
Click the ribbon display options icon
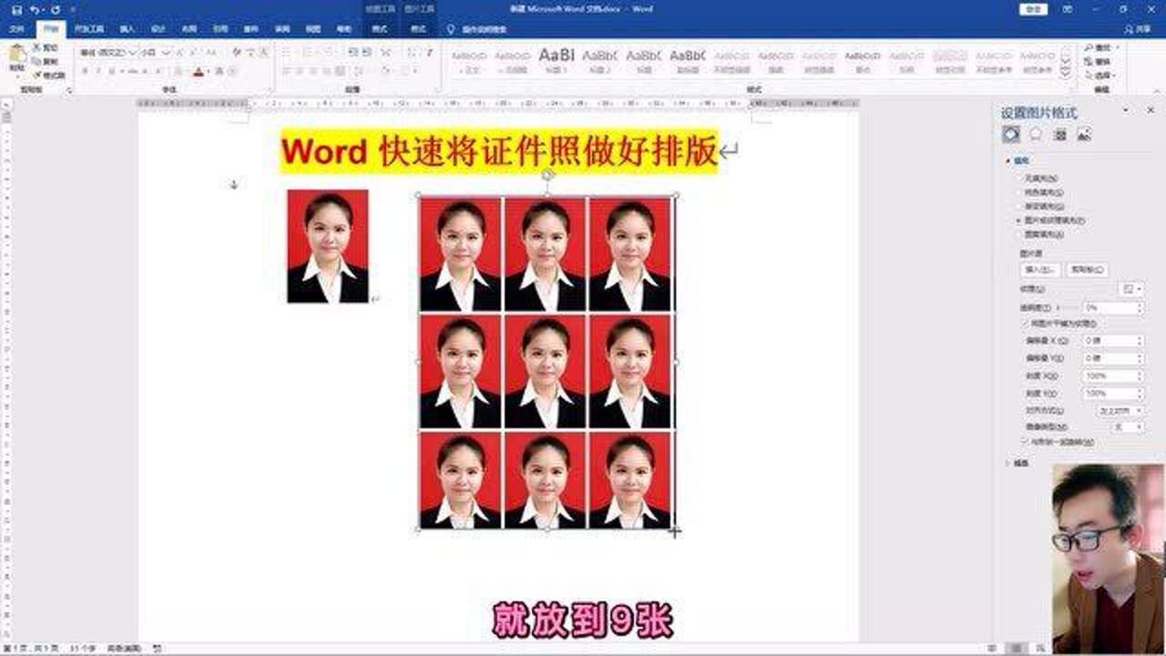click(1069, 9)
